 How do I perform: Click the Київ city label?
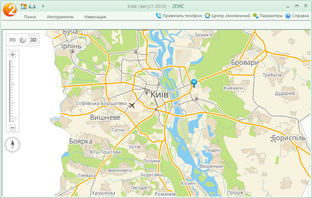160,95
